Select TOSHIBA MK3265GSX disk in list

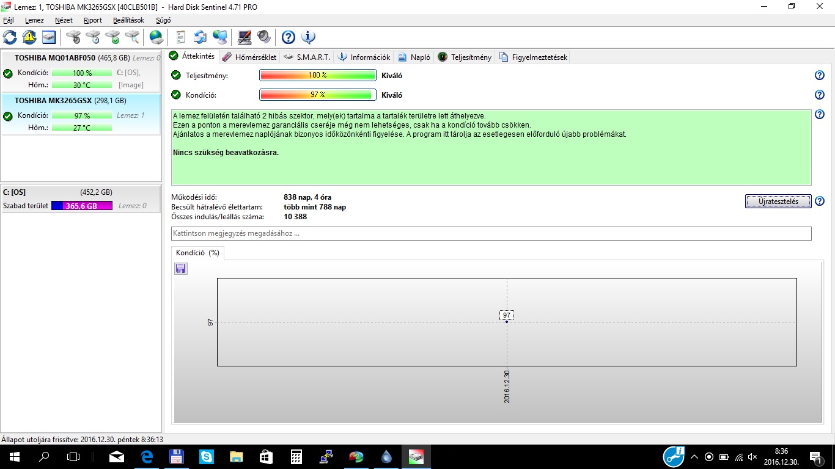[81, 114]
